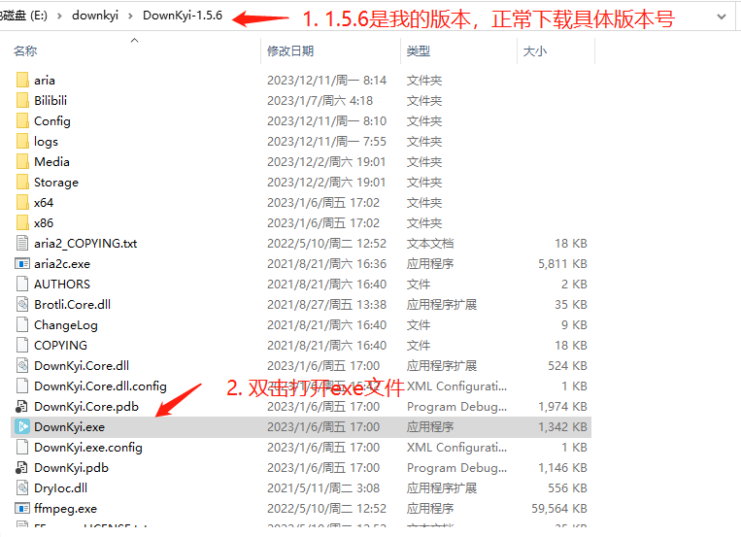Click DownKyi-1.5.6 in the breadcrumb path

coord(182,17)
